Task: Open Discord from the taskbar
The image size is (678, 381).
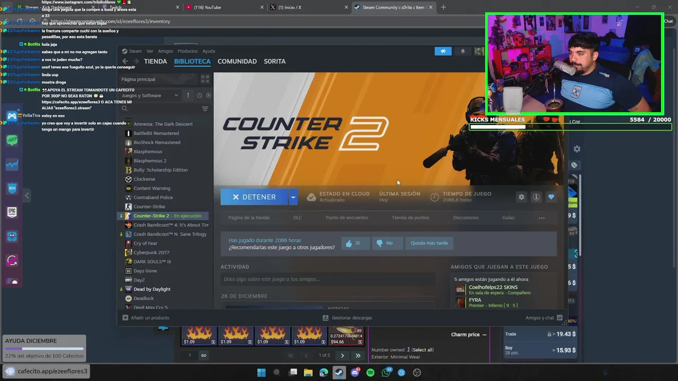Action: [x=355, y=373]
